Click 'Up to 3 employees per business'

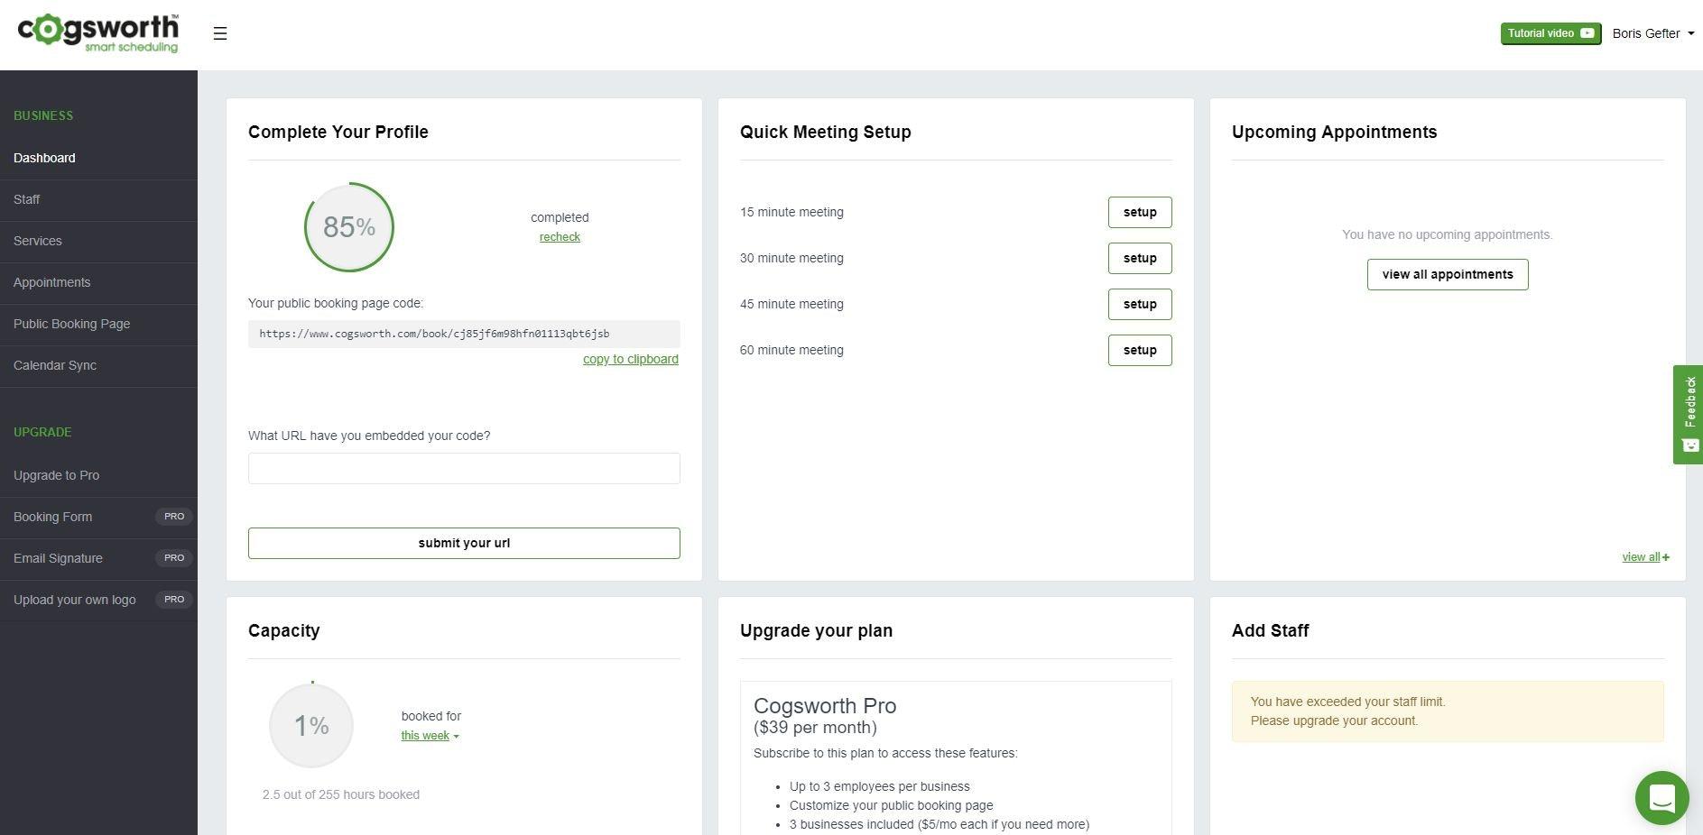[x=880, y=787]
